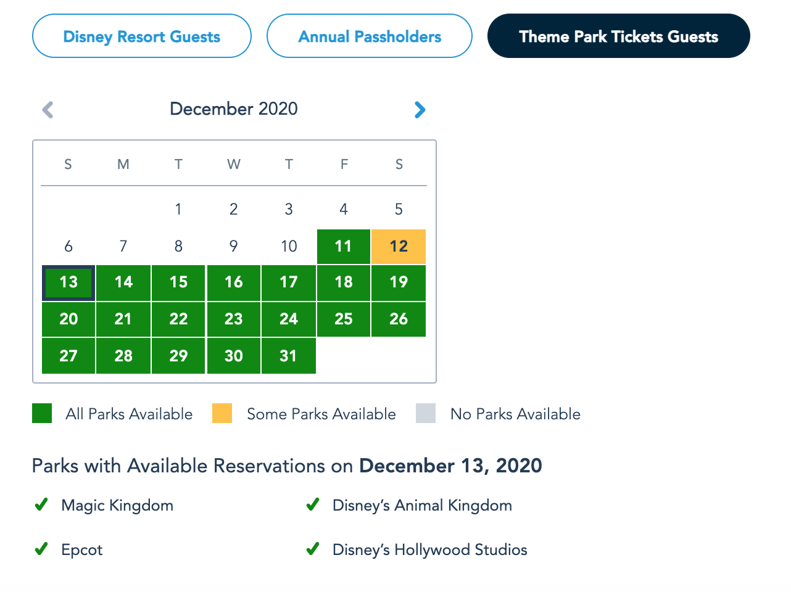791x592 pixels.
Task: Click the Disney's Hollywood Studios checkmark
Action: [x=313, y=549]
